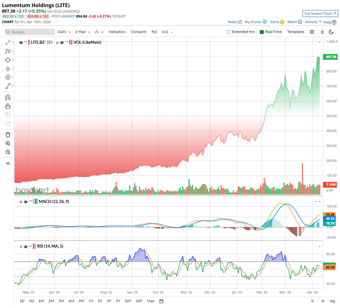The image size is (340, 308).
Task: Move MACD panel up arrow
Action: point(316,202)
